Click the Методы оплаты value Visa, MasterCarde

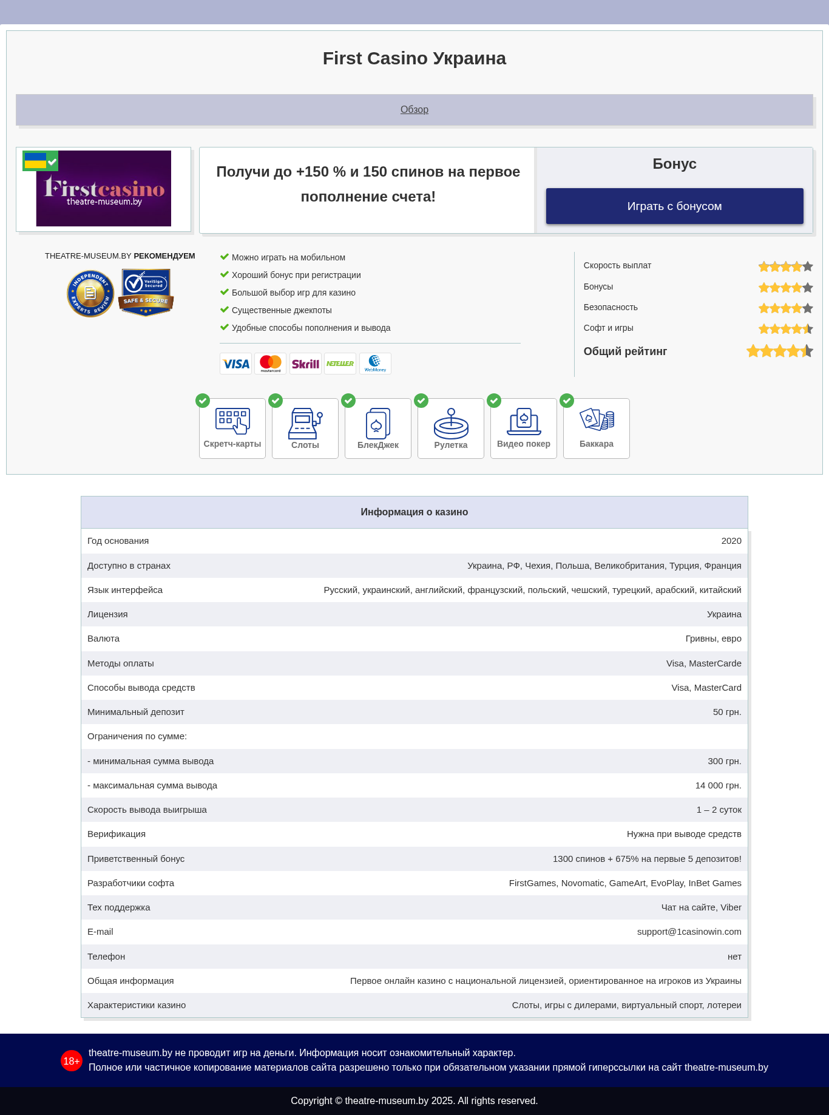tap(704, 663)
